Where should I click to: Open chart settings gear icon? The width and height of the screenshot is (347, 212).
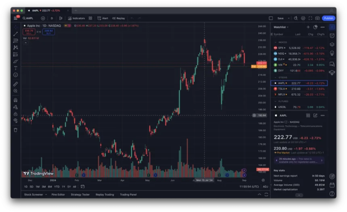coord(303,18)
